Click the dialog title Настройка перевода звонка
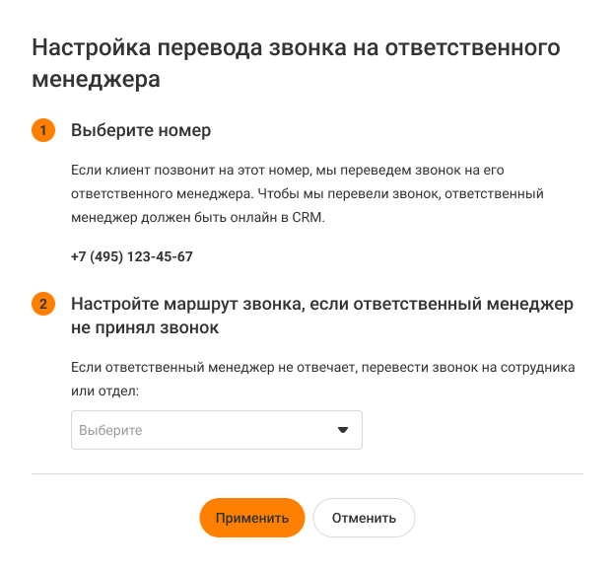The width and height of the screenshot is (615, 569). (296, 46)
